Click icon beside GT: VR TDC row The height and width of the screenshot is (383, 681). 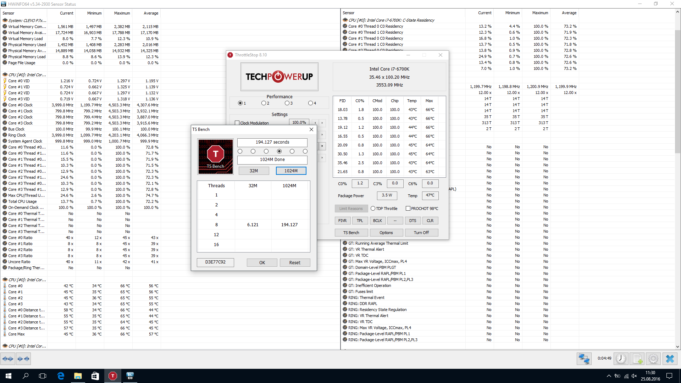345,255
